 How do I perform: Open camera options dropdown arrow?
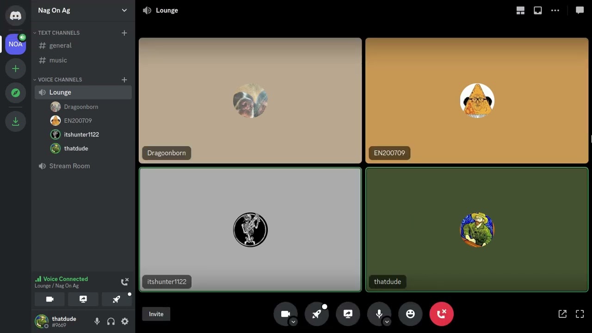tap(293, 322)
